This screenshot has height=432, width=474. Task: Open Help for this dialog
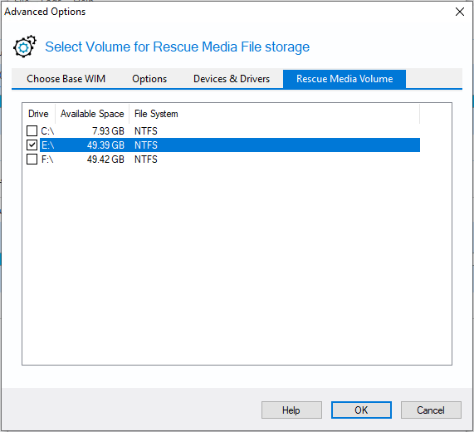click(291, 410)
